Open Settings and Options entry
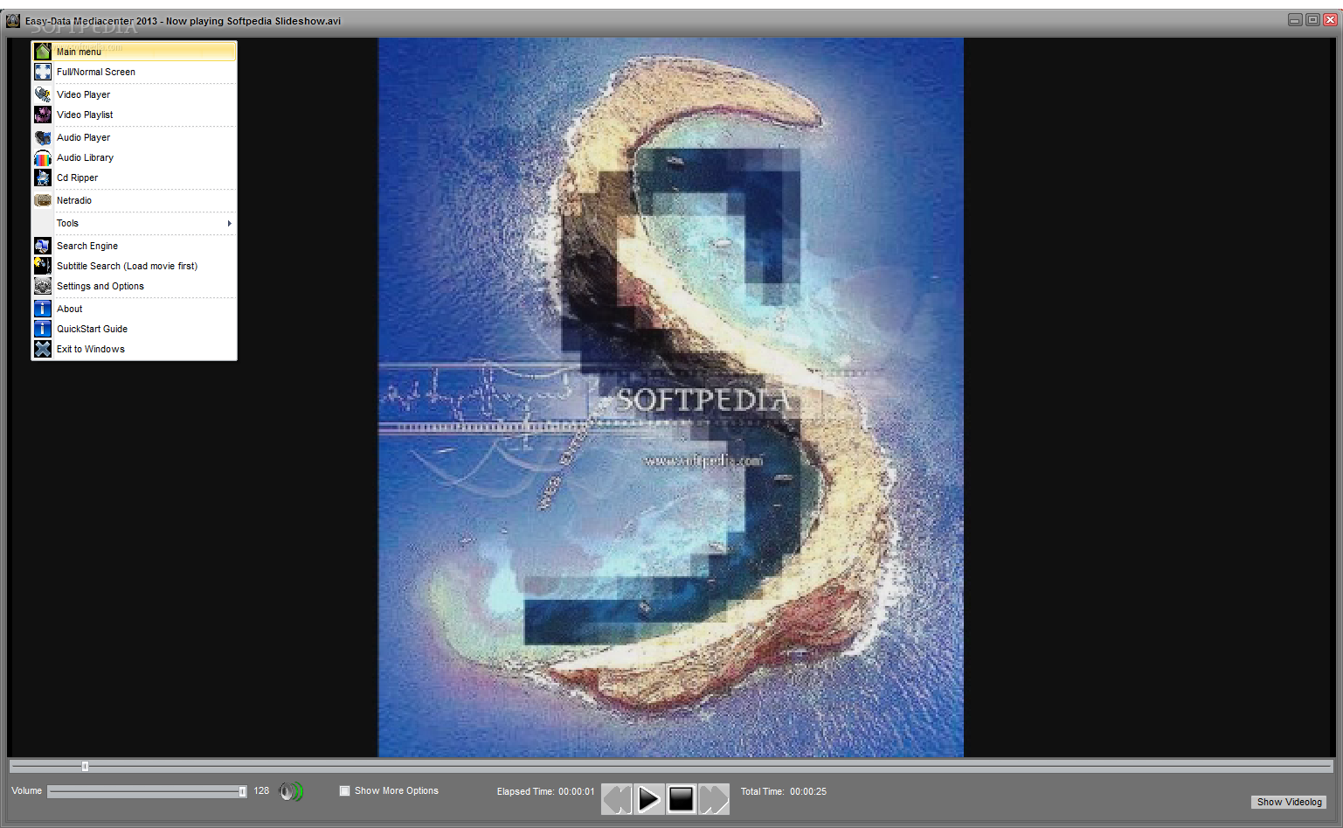Image resolution: width=1343 pixels, height=828 pixels. tap(135, 286)
